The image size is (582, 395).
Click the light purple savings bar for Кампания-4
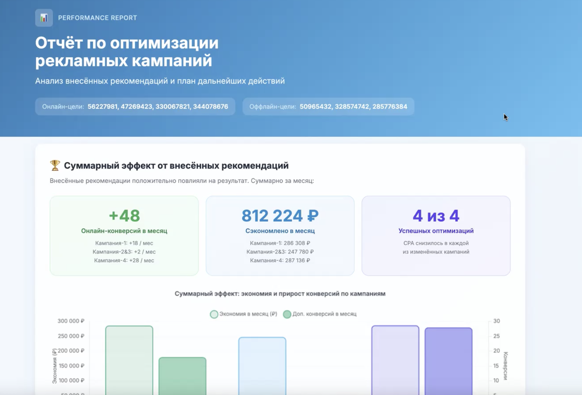click(x=395, y=360)
